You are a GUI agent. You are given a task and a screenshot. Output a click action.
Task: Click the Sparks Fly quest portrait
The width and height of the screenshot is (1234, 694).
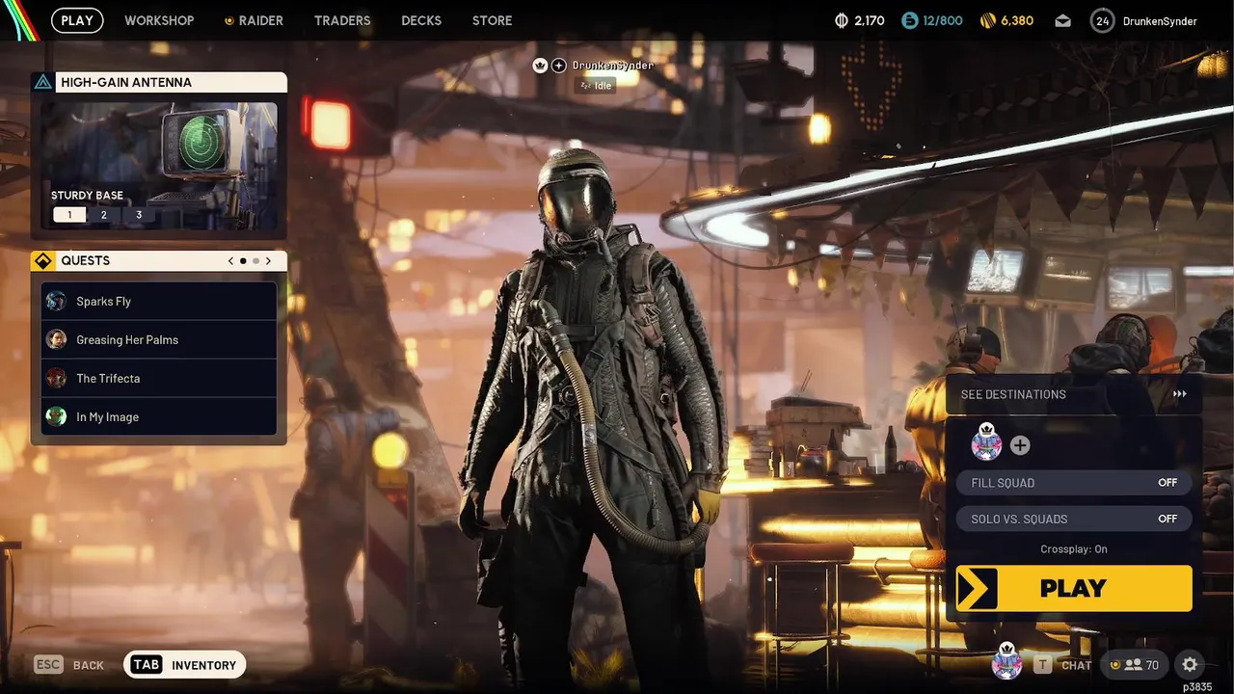pyautogui.click(x=57, y=301)
